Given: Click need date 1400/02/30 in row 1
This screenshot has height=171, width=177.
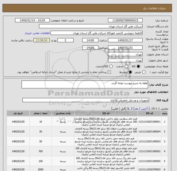Looking at the screenshot, I should click(18, 122).
